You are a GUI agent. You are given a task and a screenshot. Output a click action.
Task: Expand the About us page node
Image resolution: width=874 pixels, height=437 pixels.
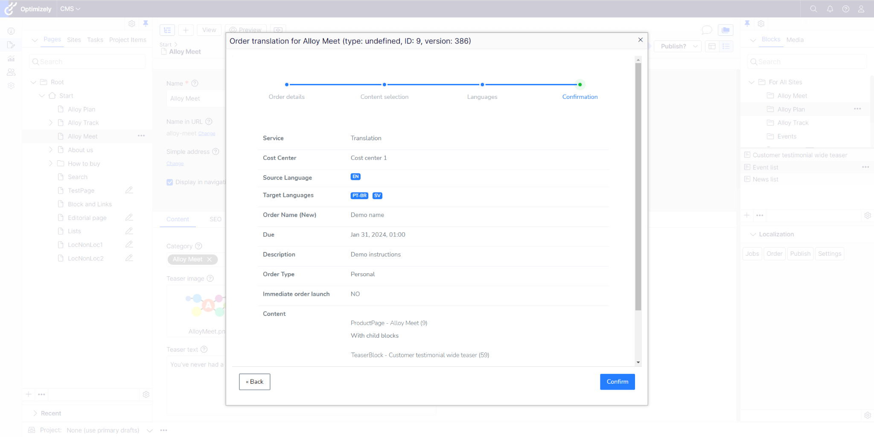click(x=50, y=150)
